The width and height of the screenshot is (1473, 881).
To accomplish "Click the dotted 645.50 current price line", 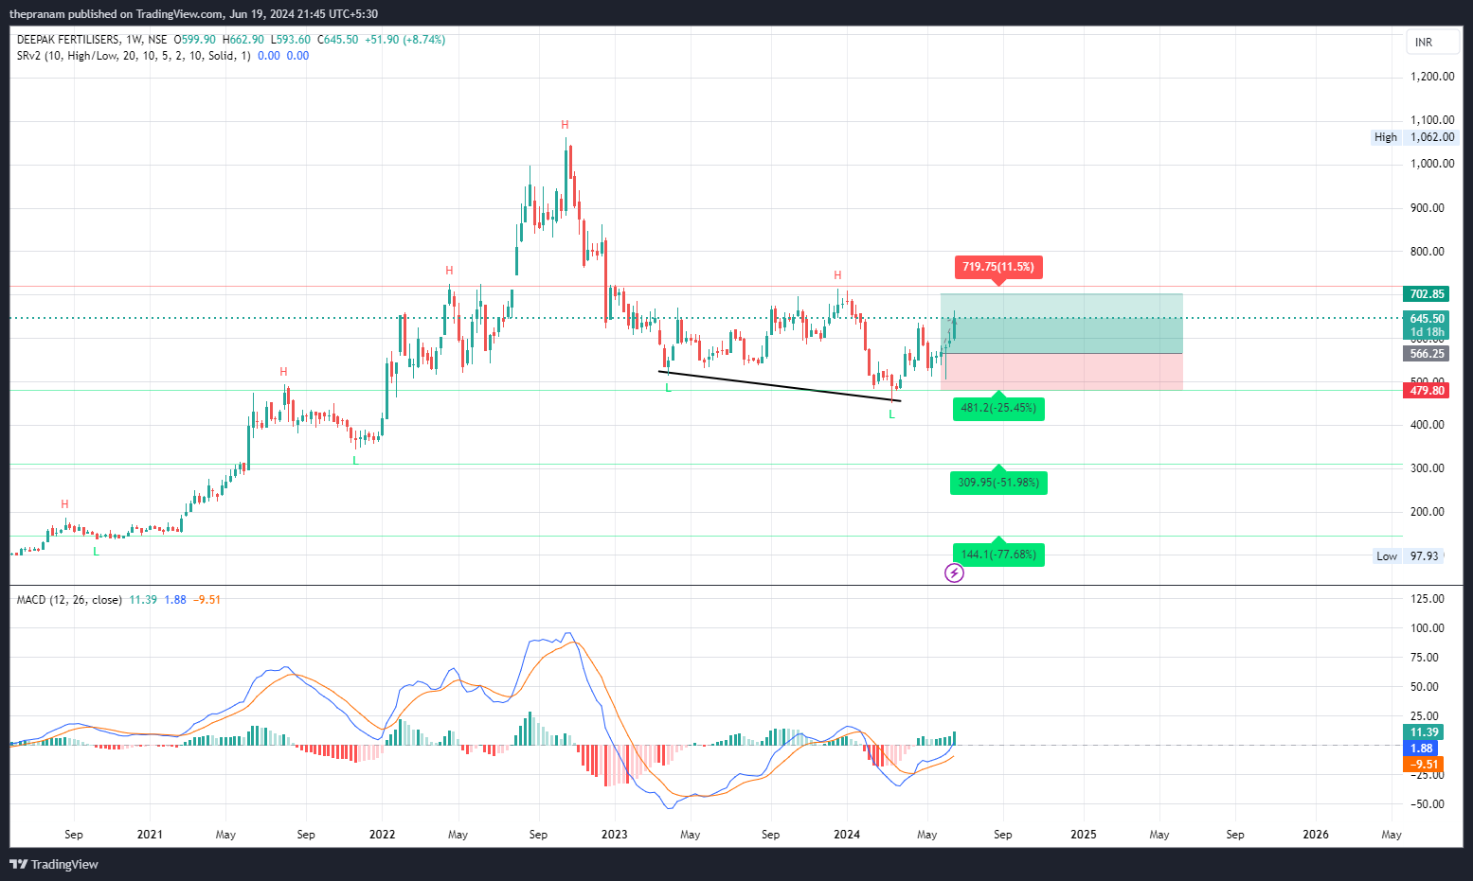I will 706,319.
